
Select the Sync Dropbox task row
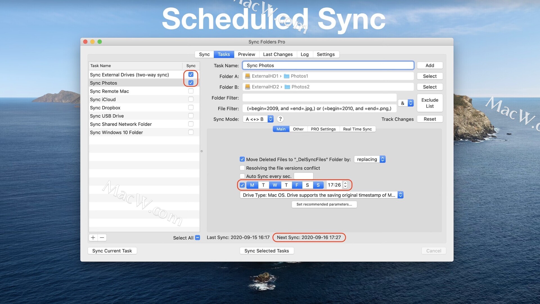(144, 108)
